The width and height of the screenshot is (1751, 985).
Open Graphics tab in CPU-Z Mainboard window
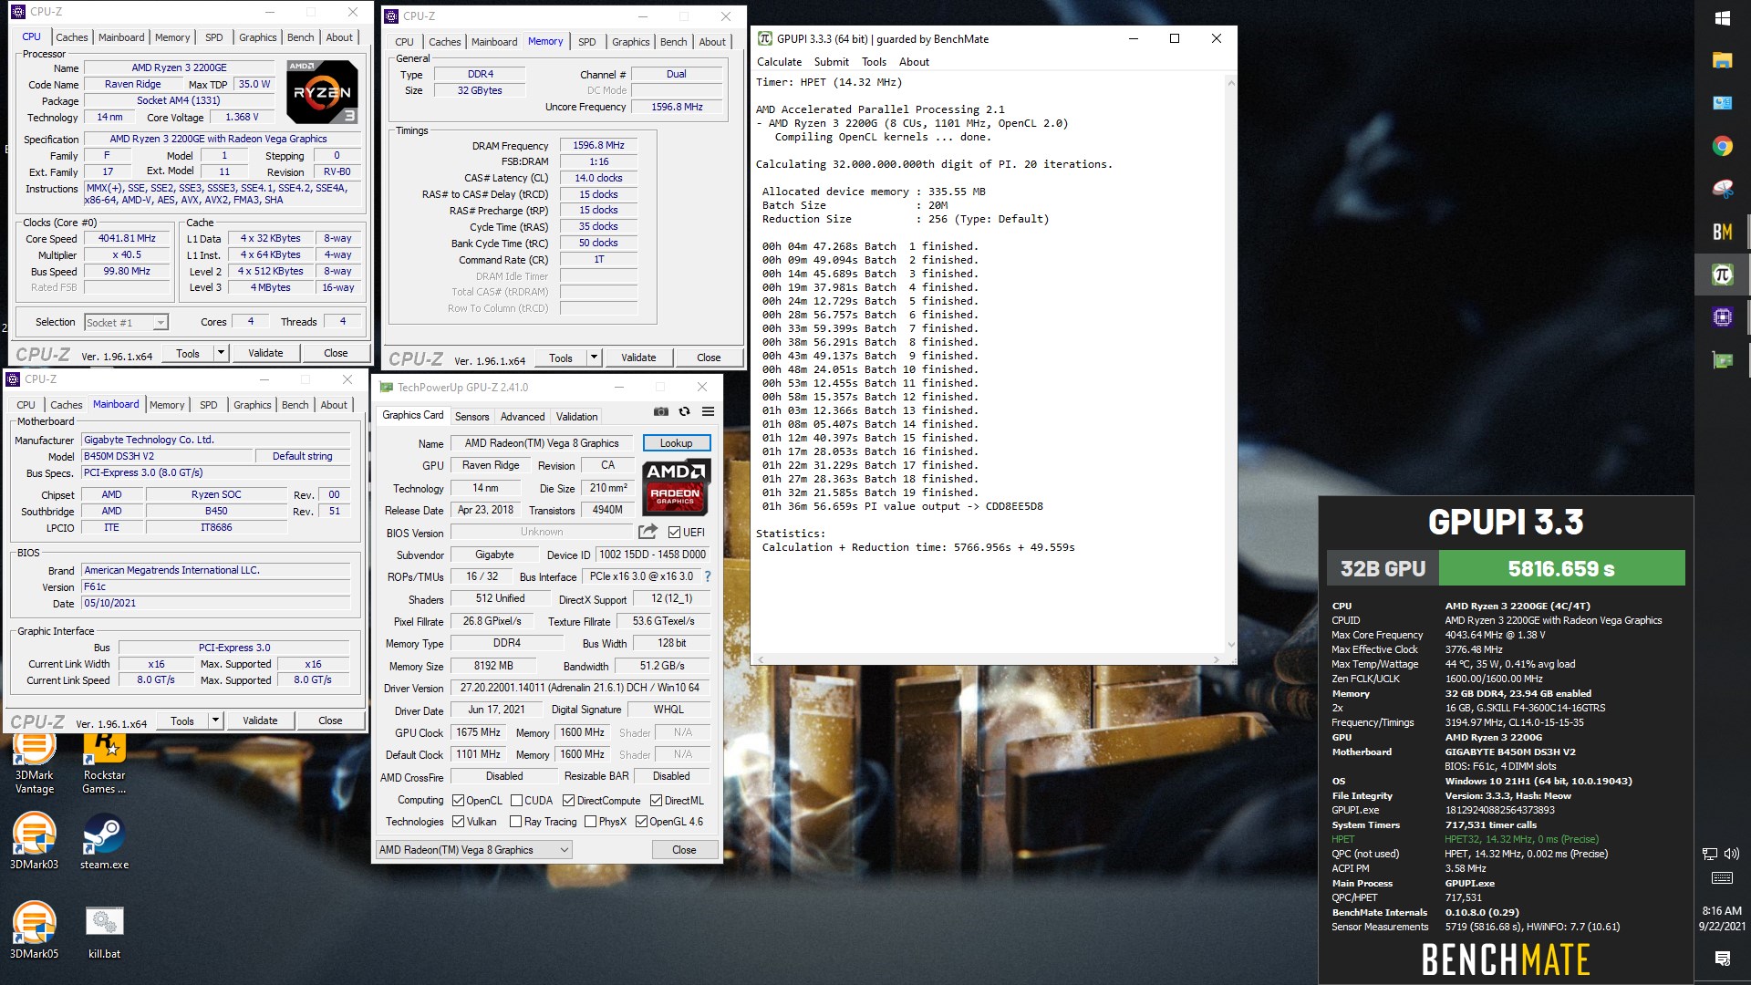(252, 405)
